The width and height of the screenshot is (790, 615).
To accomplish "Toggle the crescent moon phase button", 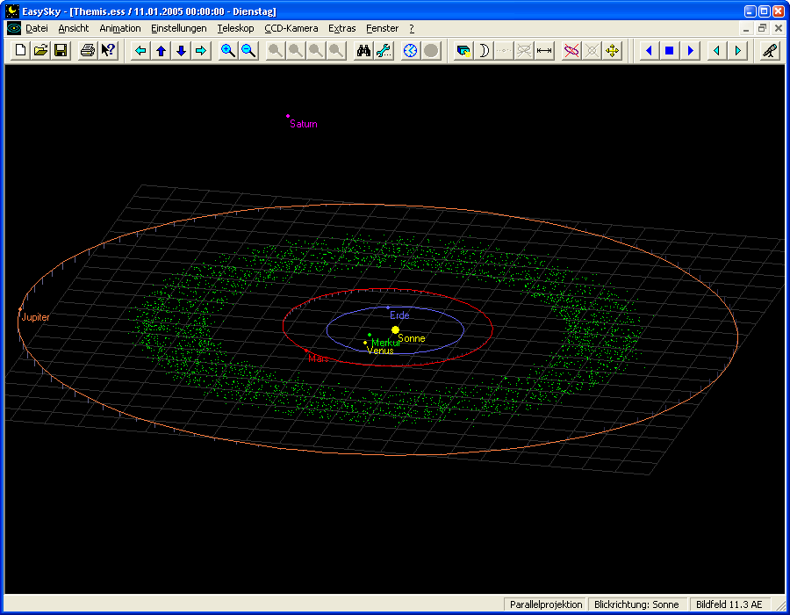I will (x=484, y=51).
